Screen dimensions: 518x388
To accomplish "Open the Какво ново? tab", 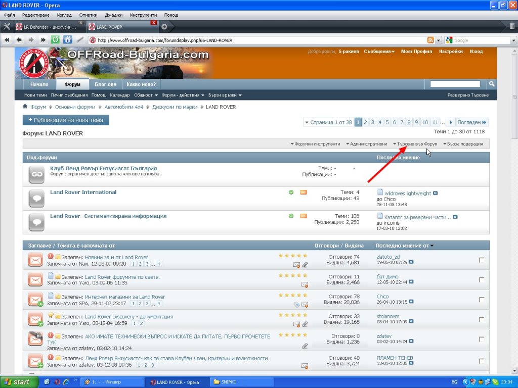I will pyautogui.click(x=141, y=84).
